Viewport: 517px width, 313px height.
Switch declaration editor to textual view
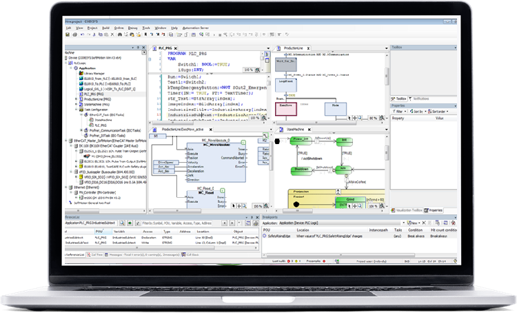point(267,54)
